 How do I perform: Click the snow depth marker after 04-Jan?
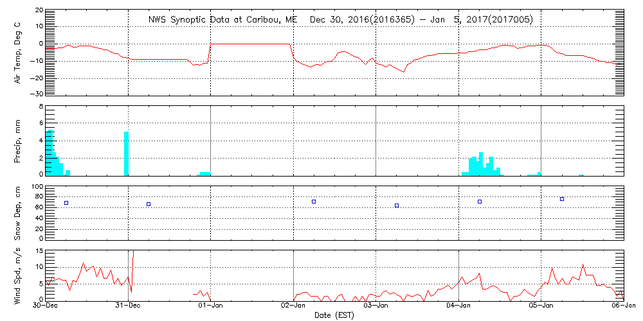[x=480, y=202]
